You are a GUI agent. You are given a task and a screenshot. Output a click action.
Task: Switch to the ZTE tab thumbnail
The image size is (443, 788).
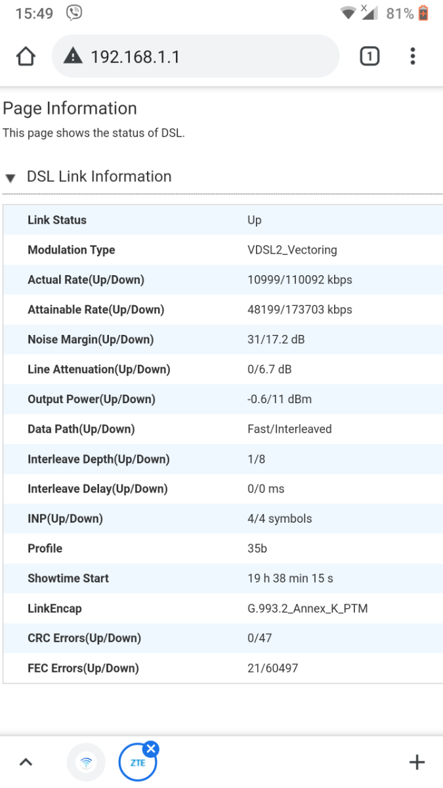point(138,763)
